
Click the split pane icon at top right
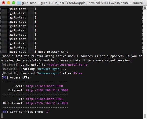145,8
